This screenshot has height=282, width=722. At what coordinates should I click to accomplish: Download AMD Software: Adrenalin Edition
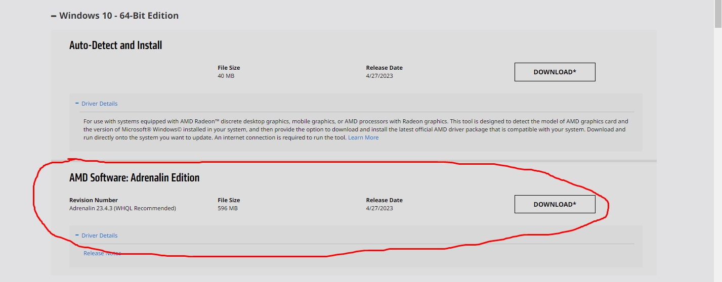(x=555, y=204)
